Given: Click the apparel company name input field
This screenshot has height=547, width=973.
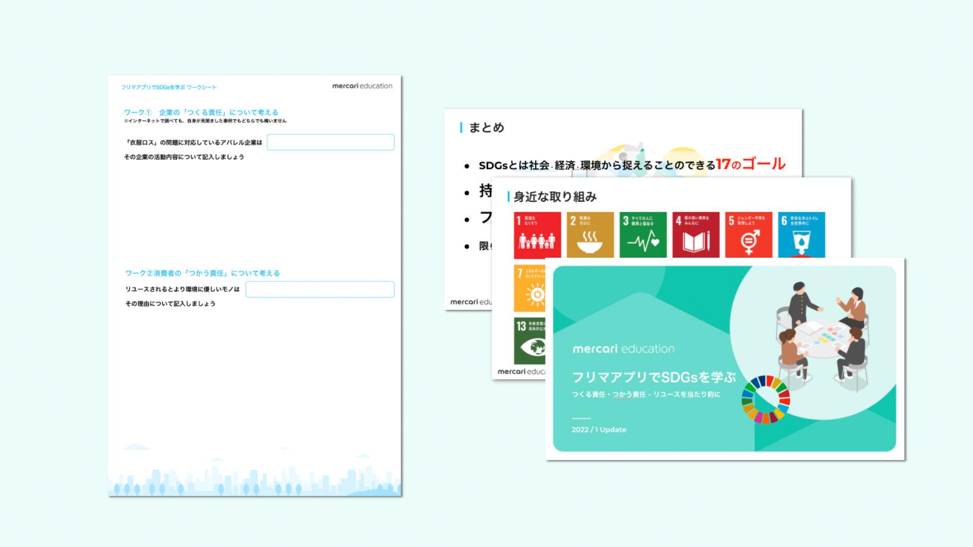Looking at the screenshot, I should [x=331, y=142].
